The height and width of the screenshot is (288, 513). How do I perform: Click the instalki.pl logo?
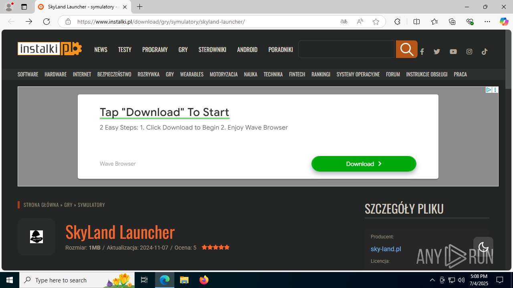click(x=50, y=48)
